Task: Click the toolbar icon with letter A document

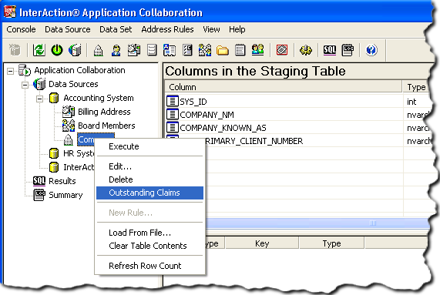Action: (x=170, y=50)
